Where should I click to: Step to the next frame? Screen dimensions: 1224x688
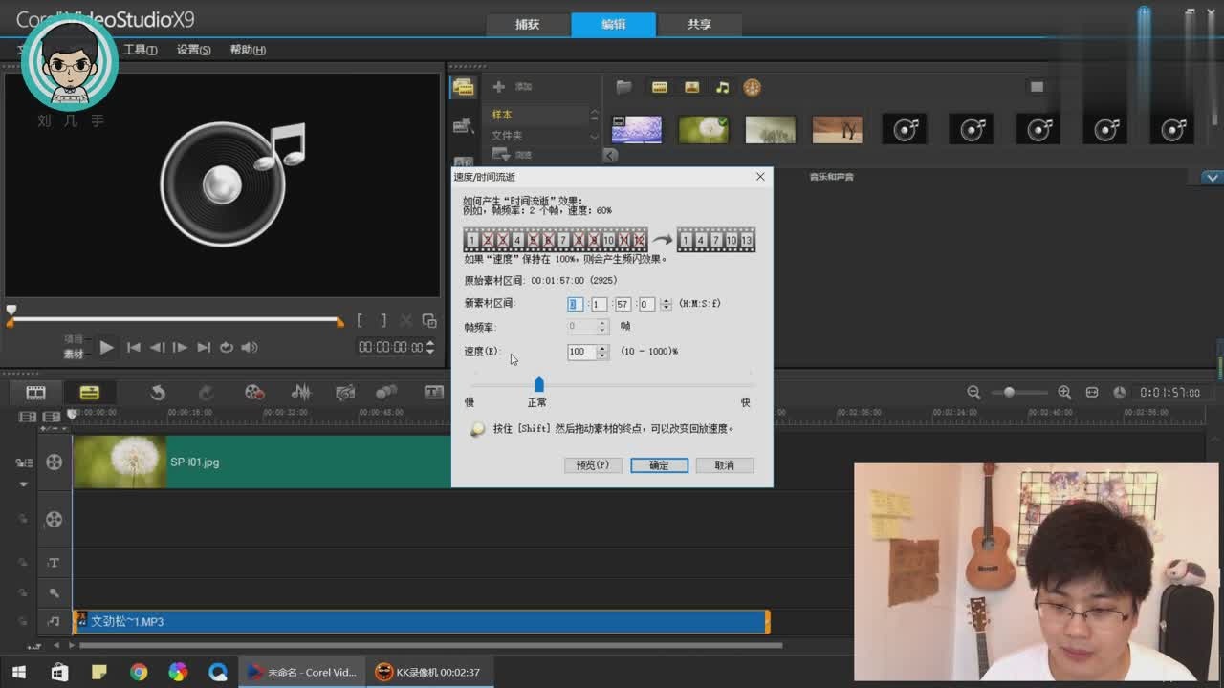tap(180, 347)
